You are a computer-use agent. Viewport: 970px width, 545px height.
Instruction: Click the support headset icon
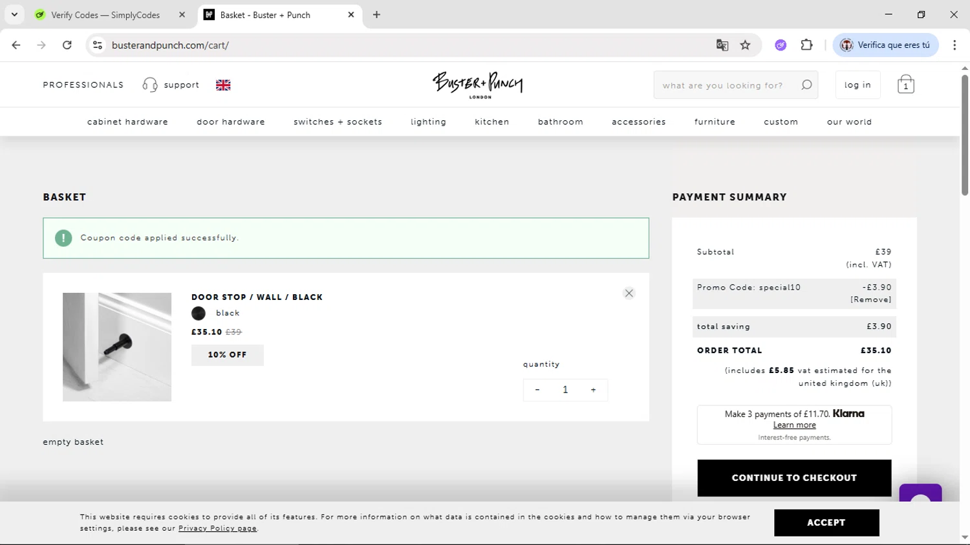tap(150, 85)
